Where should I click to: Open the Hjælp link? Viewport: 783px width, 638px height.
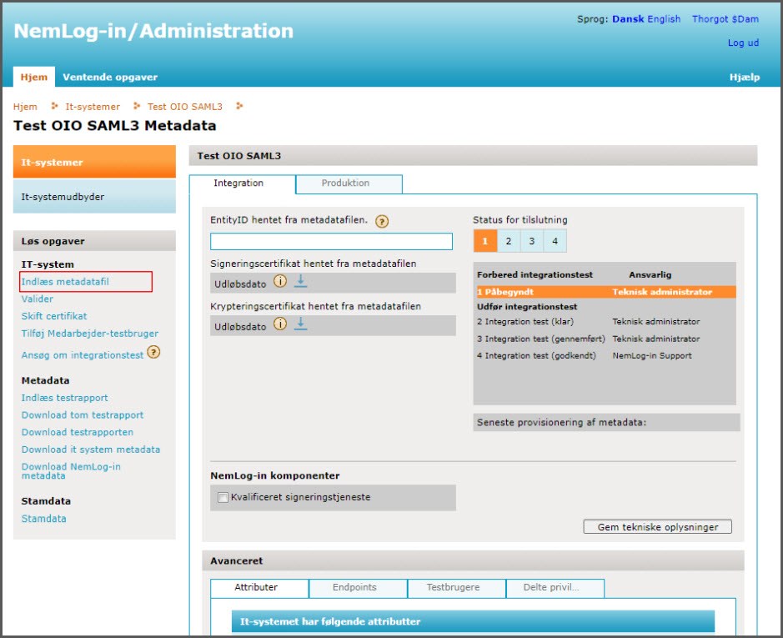click(744, 77)
